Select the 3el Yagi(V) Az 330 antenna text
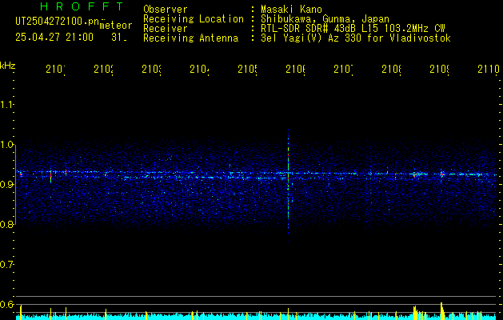The width and height of the screenshot is (503, 320). (x=356, y=38)
